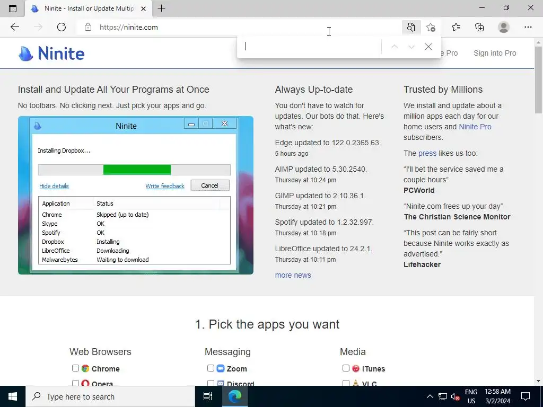The image size is (543, 407).
Task: Open the Action Center notifications icon
Action: point(526,396)
